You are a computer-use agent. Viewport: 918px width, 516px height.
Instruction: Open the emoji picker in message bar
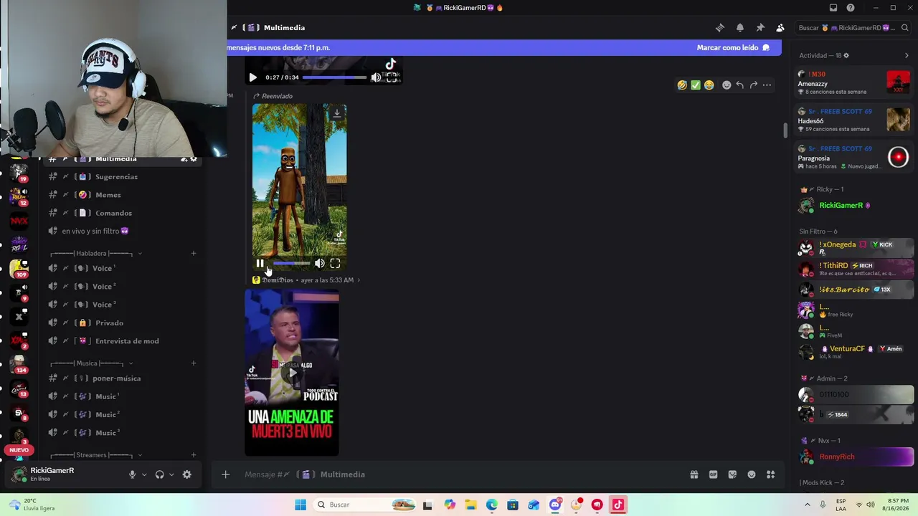[x=752, y=474]
